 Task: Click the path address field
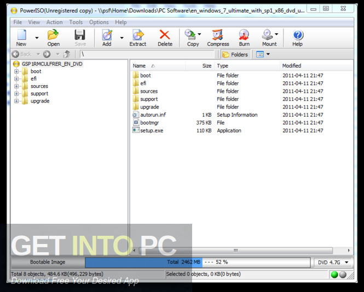point(147,54)
